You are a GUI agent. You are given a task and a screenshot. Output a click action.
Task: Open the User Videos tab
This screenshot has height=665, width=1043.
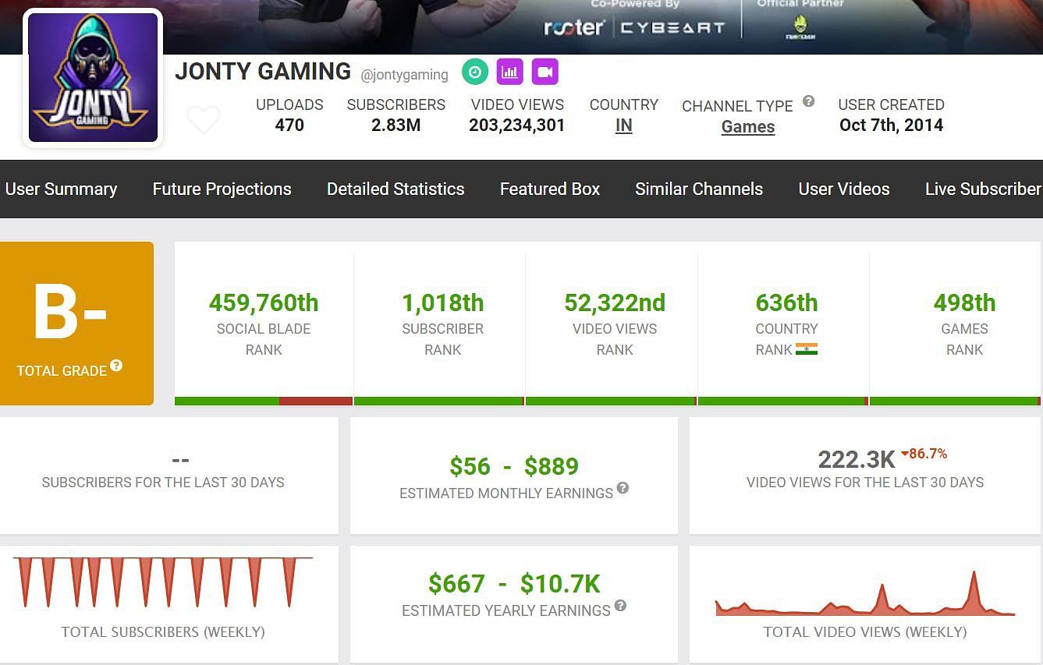(x=844, y=189)
